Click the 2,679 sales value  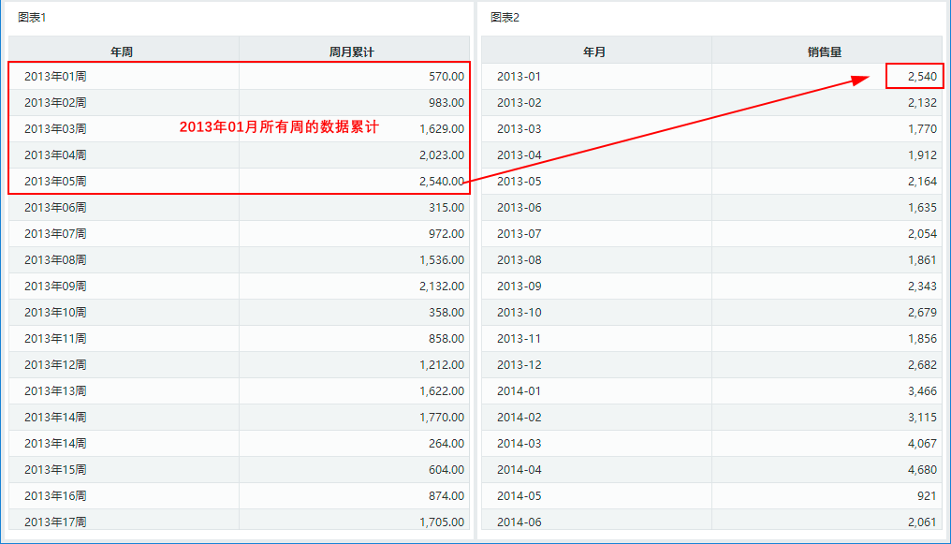point(922,313)
